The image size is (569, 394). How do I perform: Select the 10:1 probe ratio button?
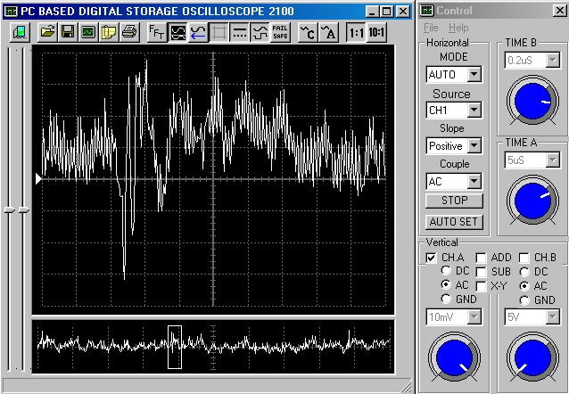coord(377,32)
